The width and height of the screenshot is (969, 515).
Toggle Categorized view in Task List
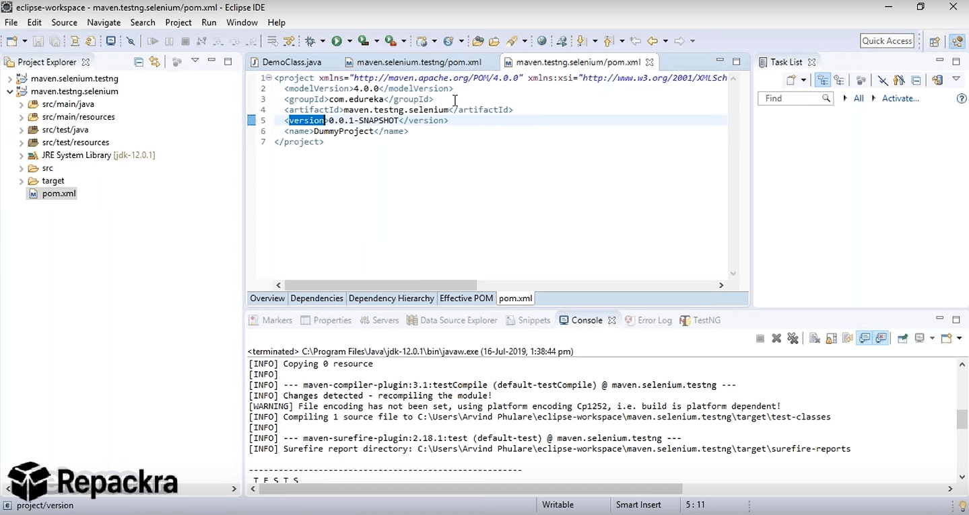(823, 80)
